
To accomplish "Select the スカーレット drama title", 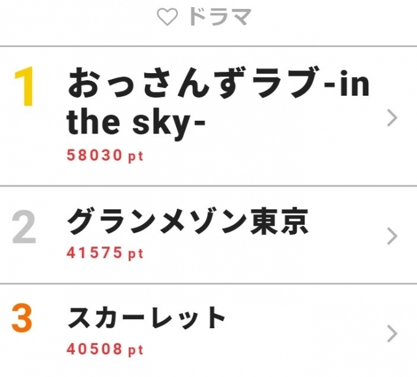I will tap(146, 318).
